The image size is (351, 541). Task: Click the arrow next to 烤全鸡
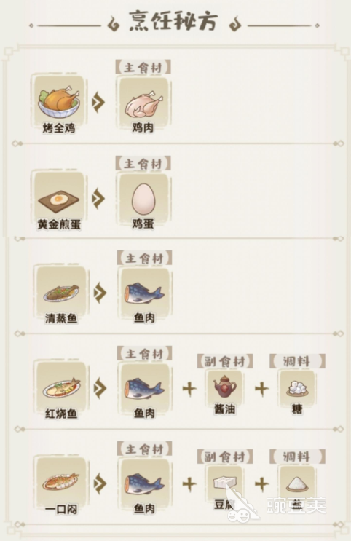pyautogui.click(x=98, y=102)
